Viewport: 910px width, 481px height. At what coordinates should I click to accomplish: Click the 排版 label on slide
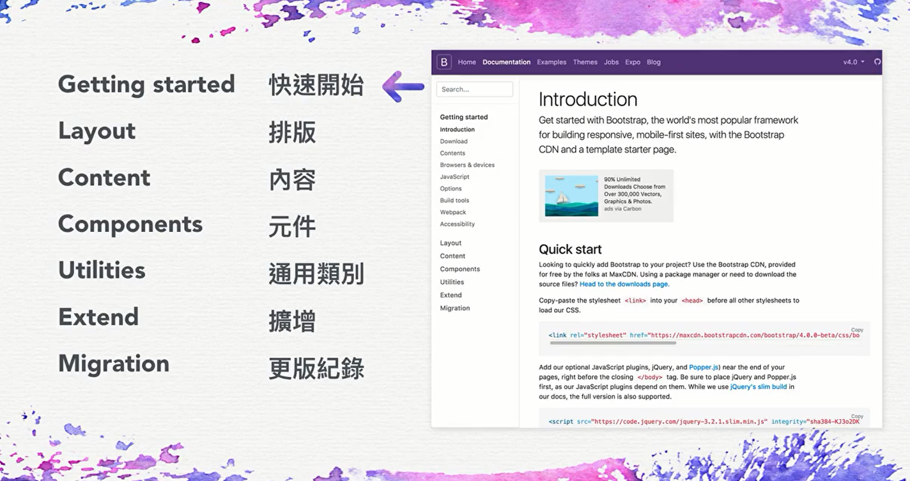coord(292,132)
